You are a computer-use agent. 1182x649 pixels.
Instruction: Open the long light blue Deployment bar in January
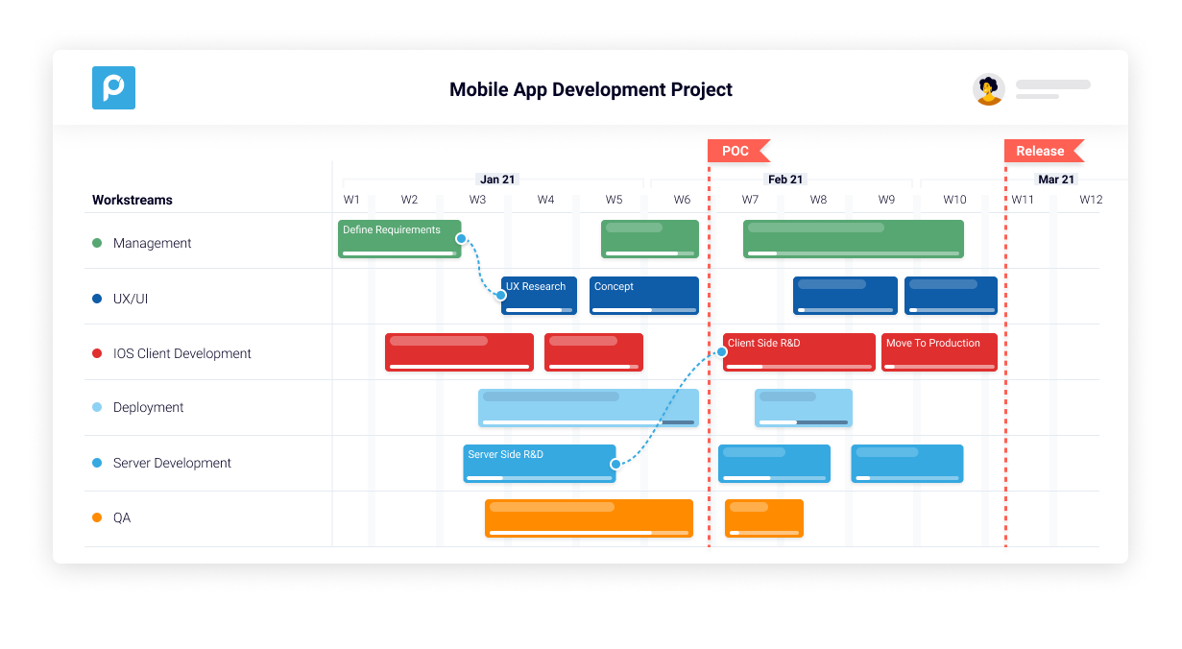pos(589,408)
